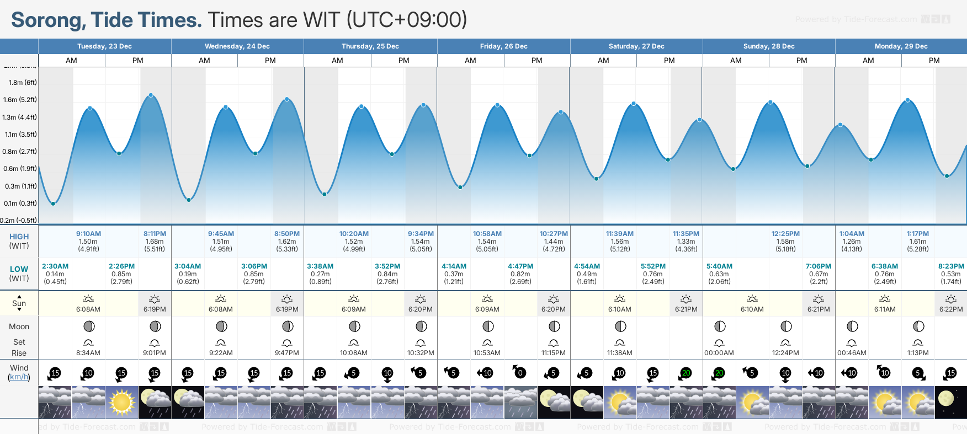
Task: Click the LOW (WIT) row label
Action: pyautogui.click(x=19, y=274)
